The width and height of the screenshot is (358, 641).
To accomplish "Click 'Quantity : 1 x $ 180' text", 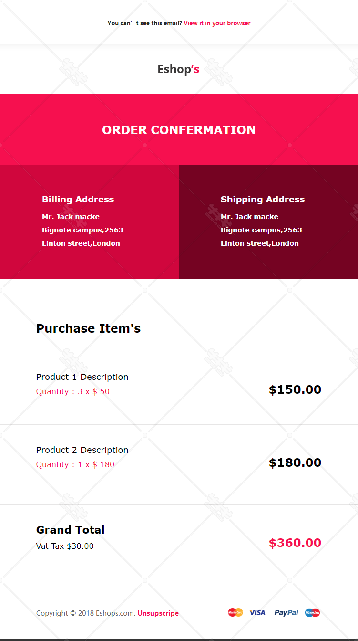I will point(75,464).
